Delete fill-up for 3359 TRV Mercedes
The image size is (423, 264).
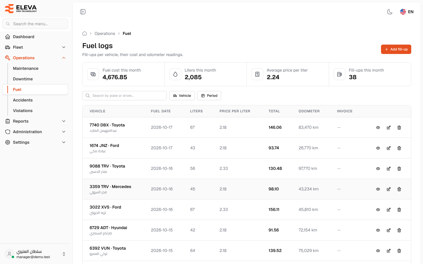399,189
